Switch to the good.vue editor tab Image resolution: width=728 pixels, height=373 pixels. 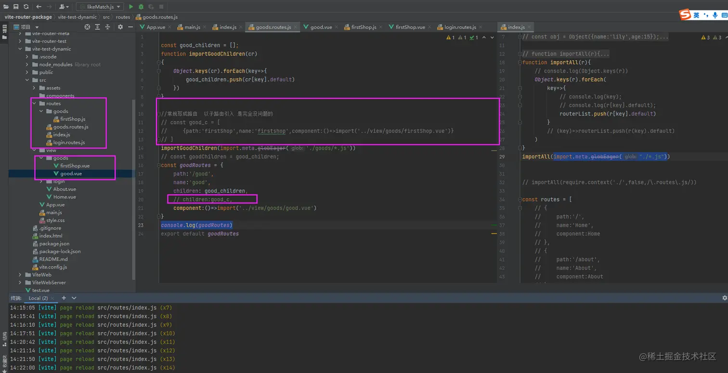320,27
